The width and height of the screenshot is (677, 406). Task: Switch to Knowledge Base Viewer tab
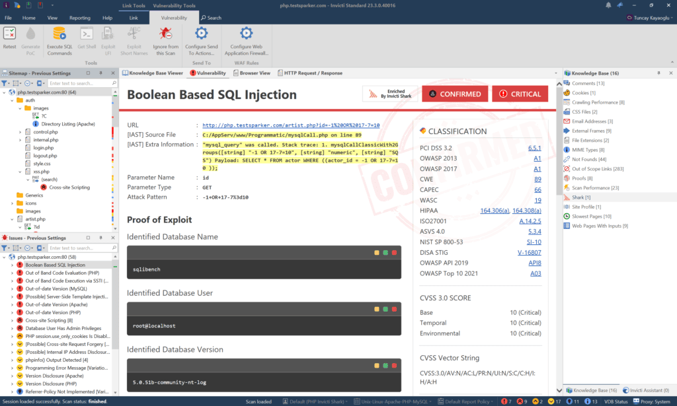[153, 73]
